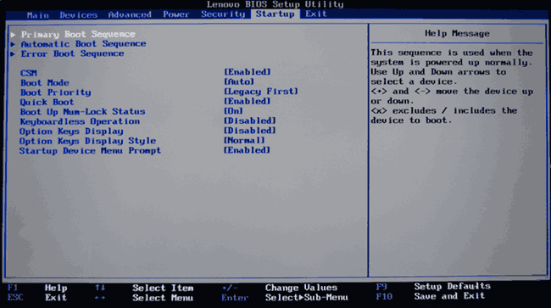Open Error Boot Sequence submenu

(72, 53)
